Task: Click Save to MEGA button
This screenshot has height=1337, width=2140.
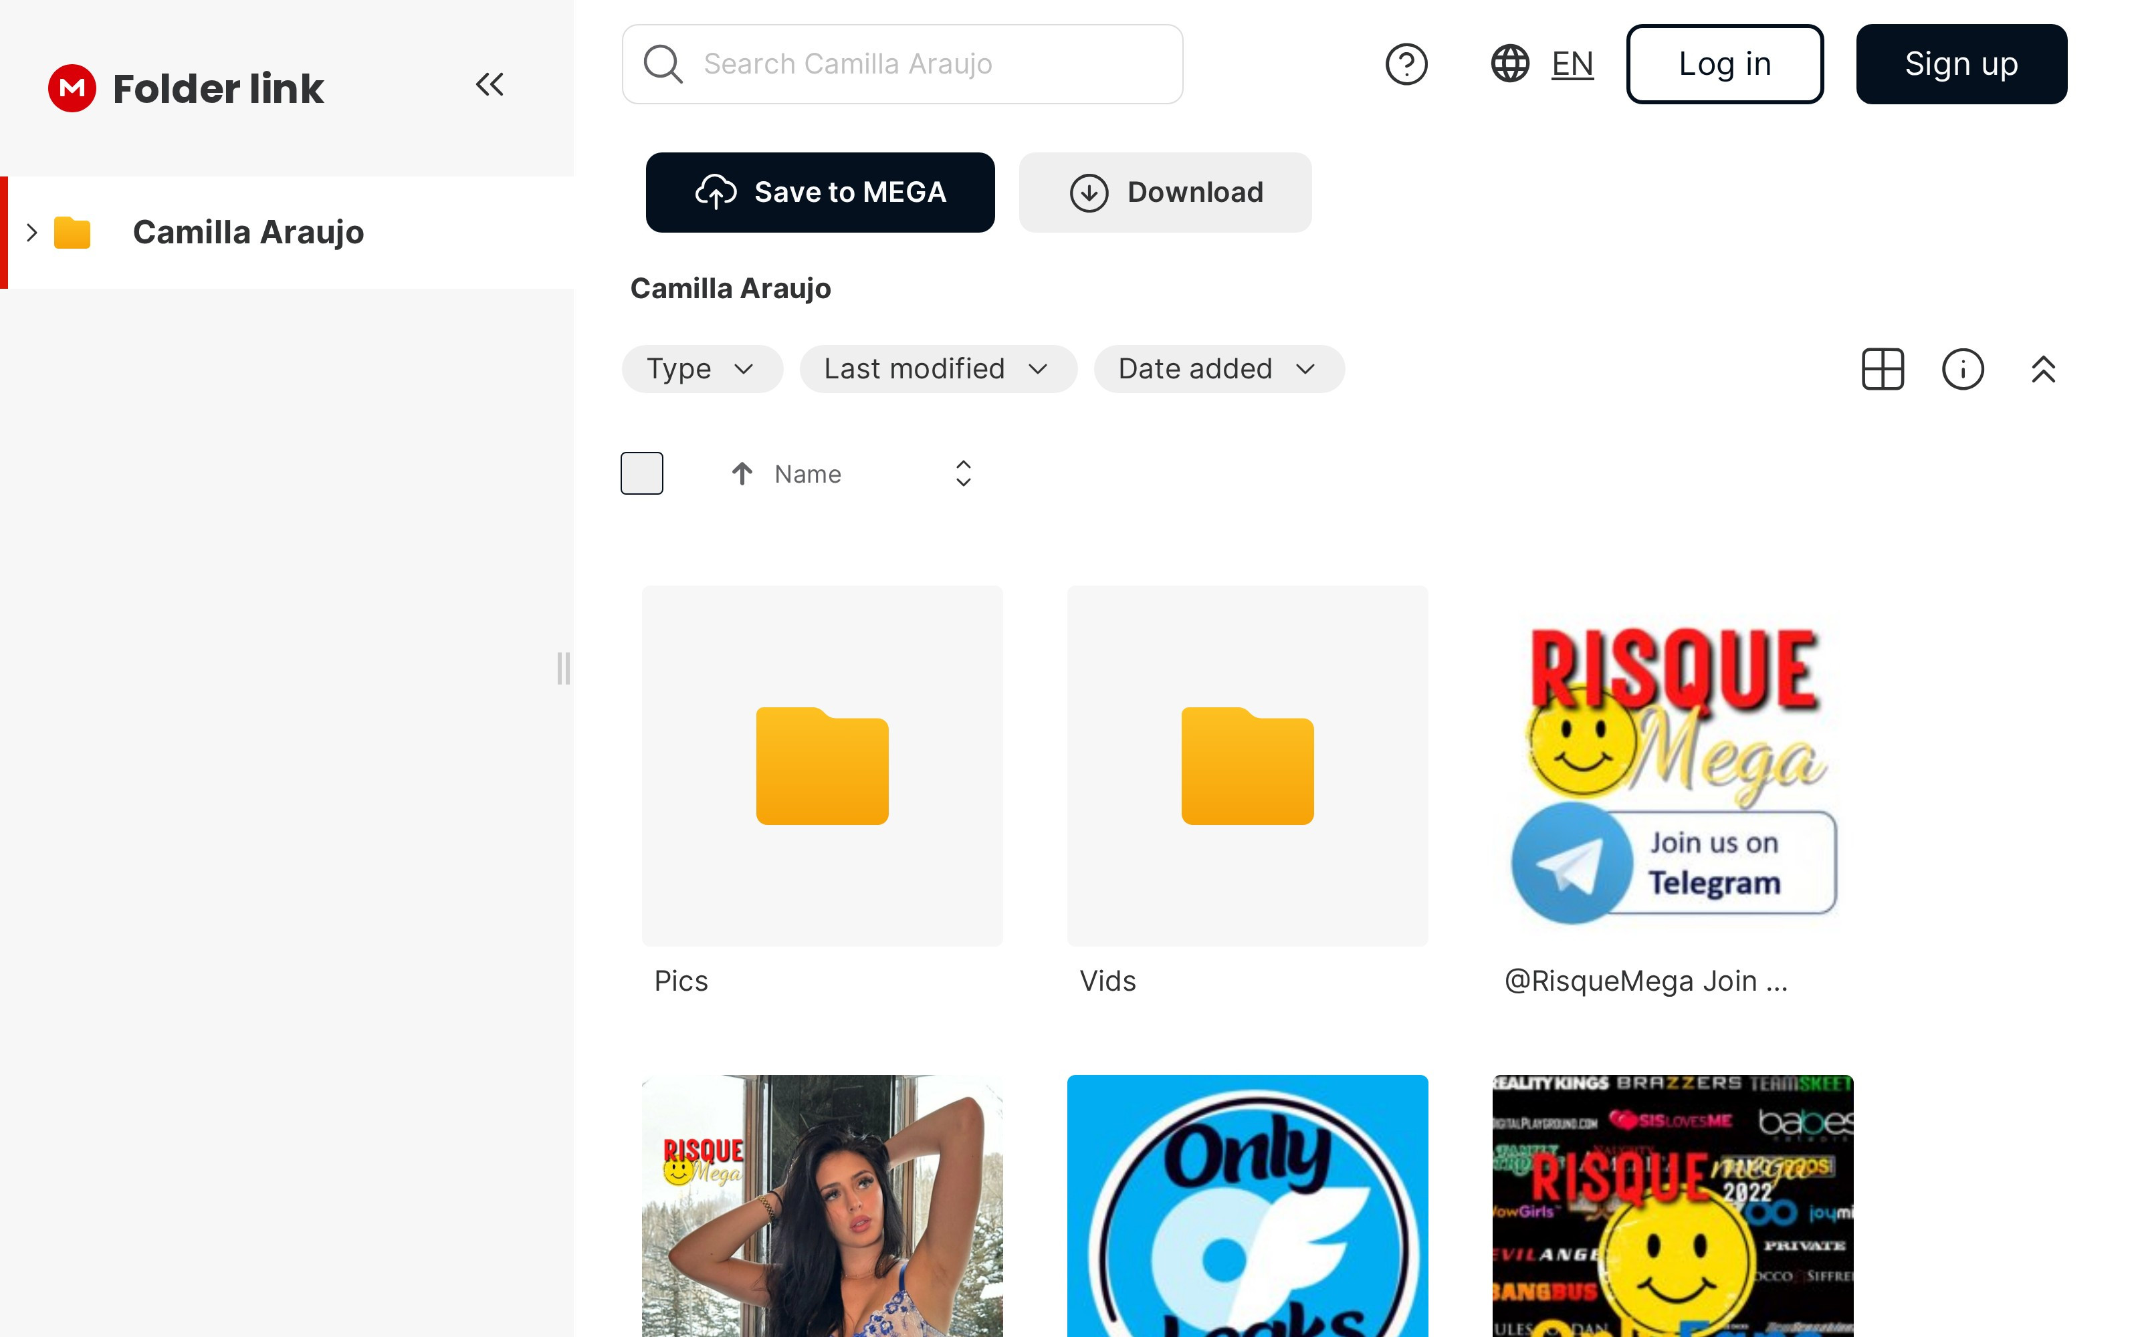Action: tap(820, 192)
